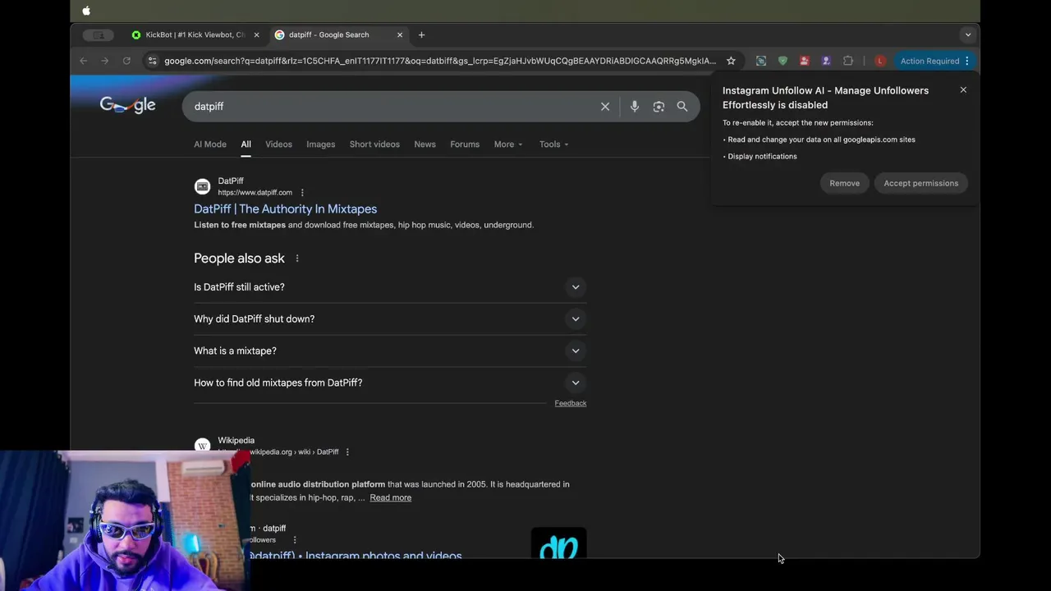Switch to Videos results
The width and height of the screenshot is (1051, 591).
coord(278,144)
